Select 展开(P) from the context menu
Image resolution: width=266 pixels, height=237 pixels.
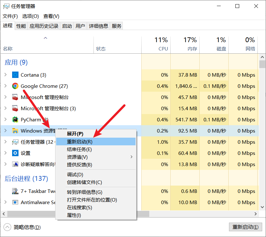[x=96, y=134]
